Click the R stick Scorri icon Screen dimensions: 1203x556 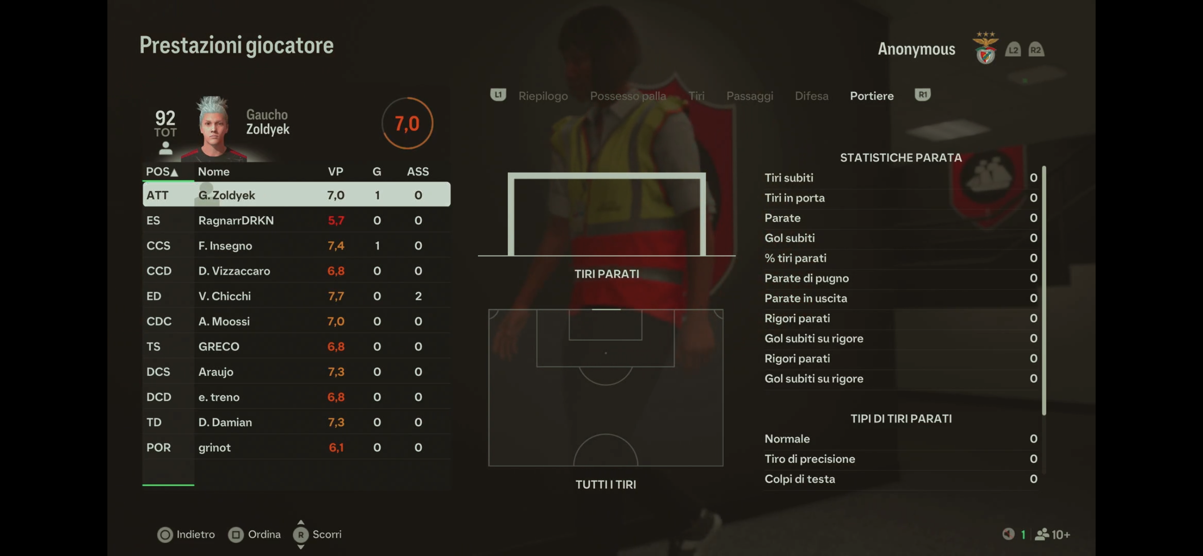tap(301, 535)
